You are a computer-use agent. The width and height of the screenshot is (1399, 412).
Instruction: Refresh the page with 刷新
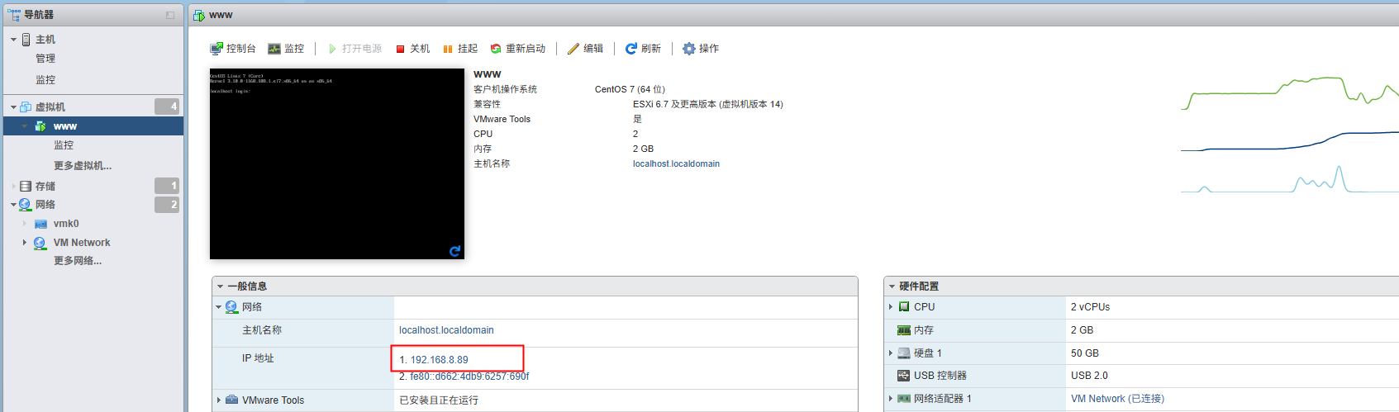click(x=643, y=49)
